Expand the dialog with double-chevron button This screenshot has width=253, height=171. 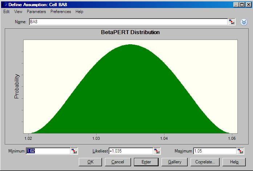pos(244,22)
